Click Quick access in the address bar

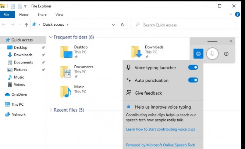[x=53, y=25]
